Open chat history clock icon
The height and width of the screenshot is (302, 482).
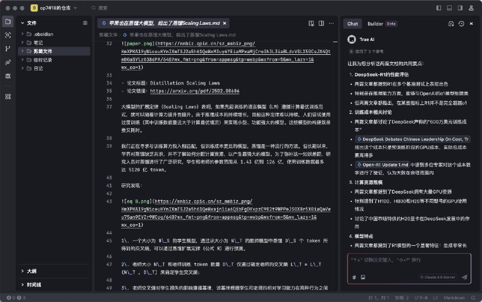point(461,24)
